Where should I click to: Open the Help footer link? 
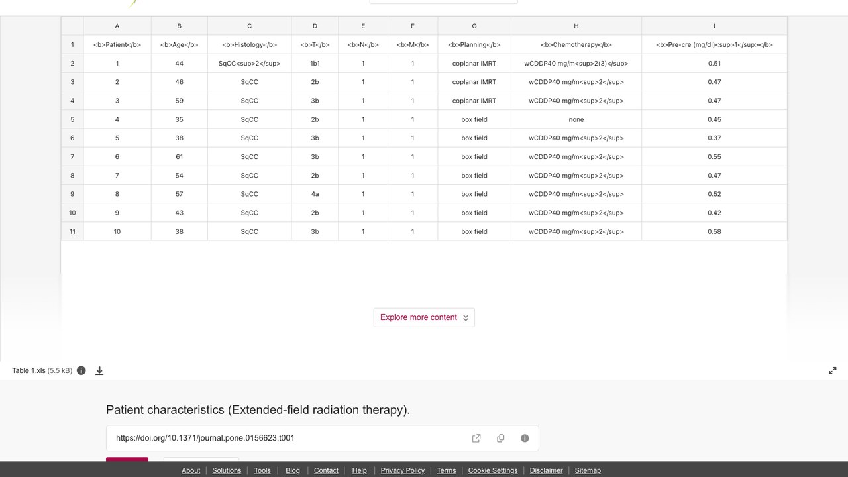360,470
